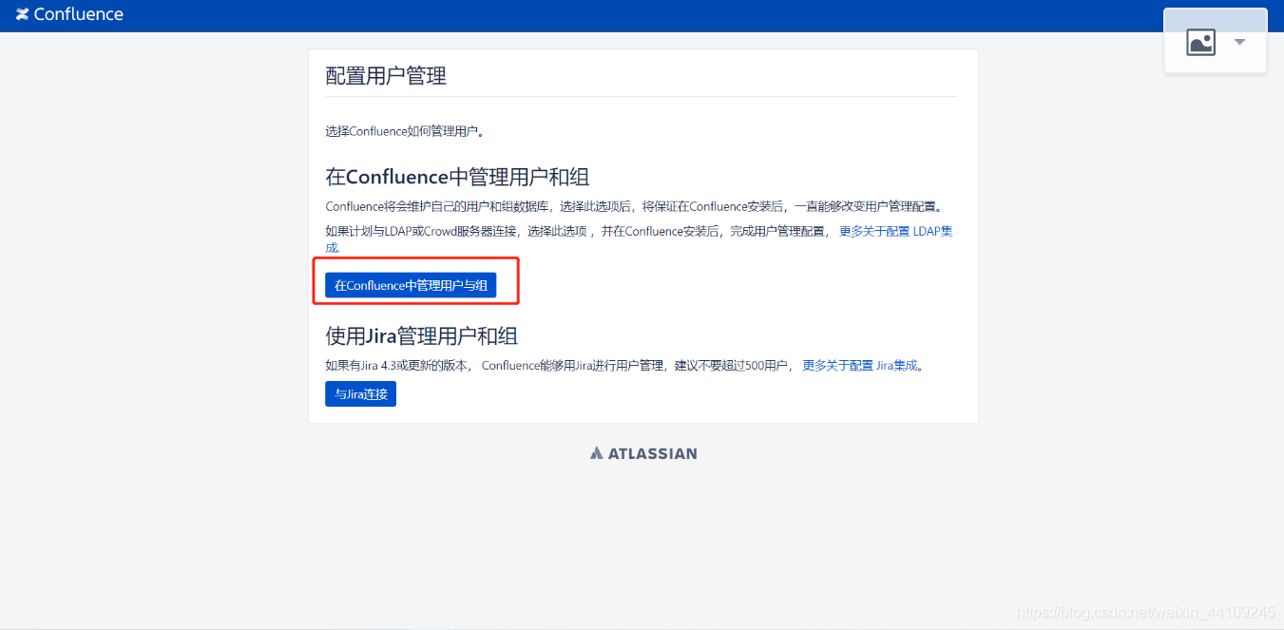Click the 选择Confluence如何管理用户 text
The image size is (1284, 630).
point(405,131)
